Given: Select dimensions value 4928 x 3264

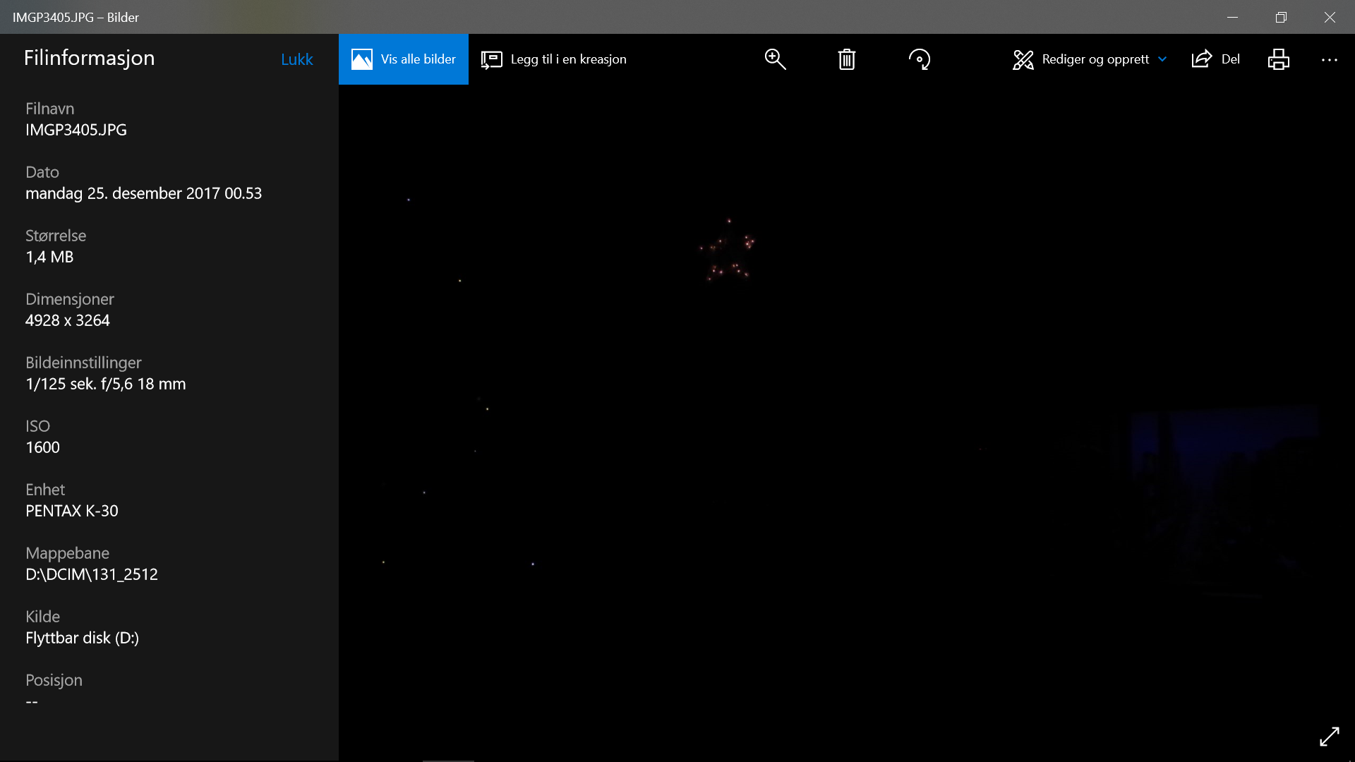Looking at the screenshot, I should [68, 320].
